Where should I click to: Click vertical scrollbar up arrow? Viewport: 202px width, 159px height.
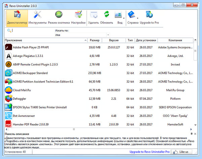point(195,40)
